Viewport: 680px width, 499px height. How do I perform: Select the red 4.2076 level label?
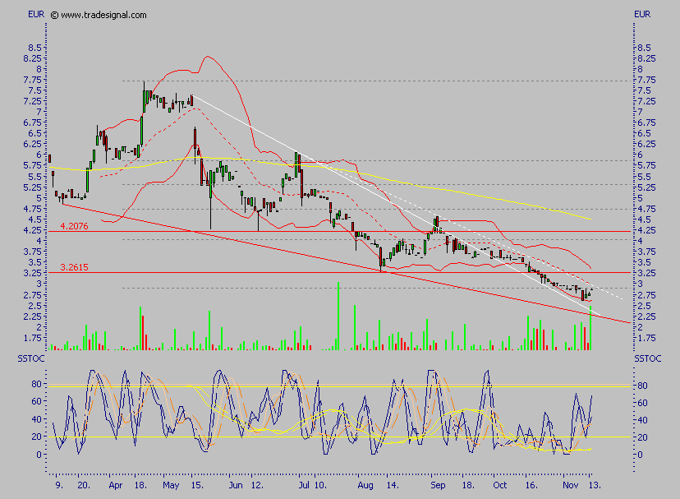click(x=74, y=226)
